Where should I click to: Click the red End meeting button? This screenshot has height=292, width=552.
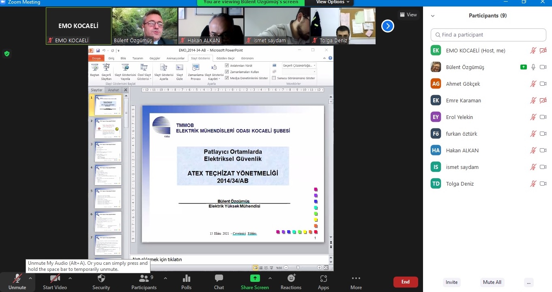tap(406, 282)
